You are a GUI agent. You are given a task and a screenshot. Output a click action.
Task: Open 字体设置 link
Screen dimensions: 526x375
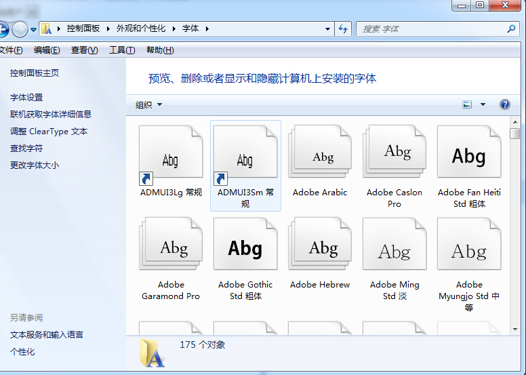click(26, 98)
